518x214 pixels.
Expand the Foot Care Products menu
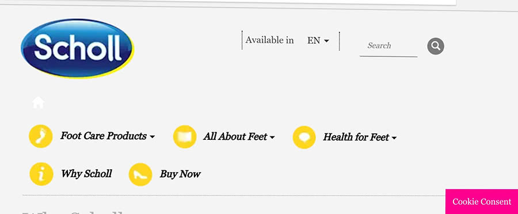point(108,136)
